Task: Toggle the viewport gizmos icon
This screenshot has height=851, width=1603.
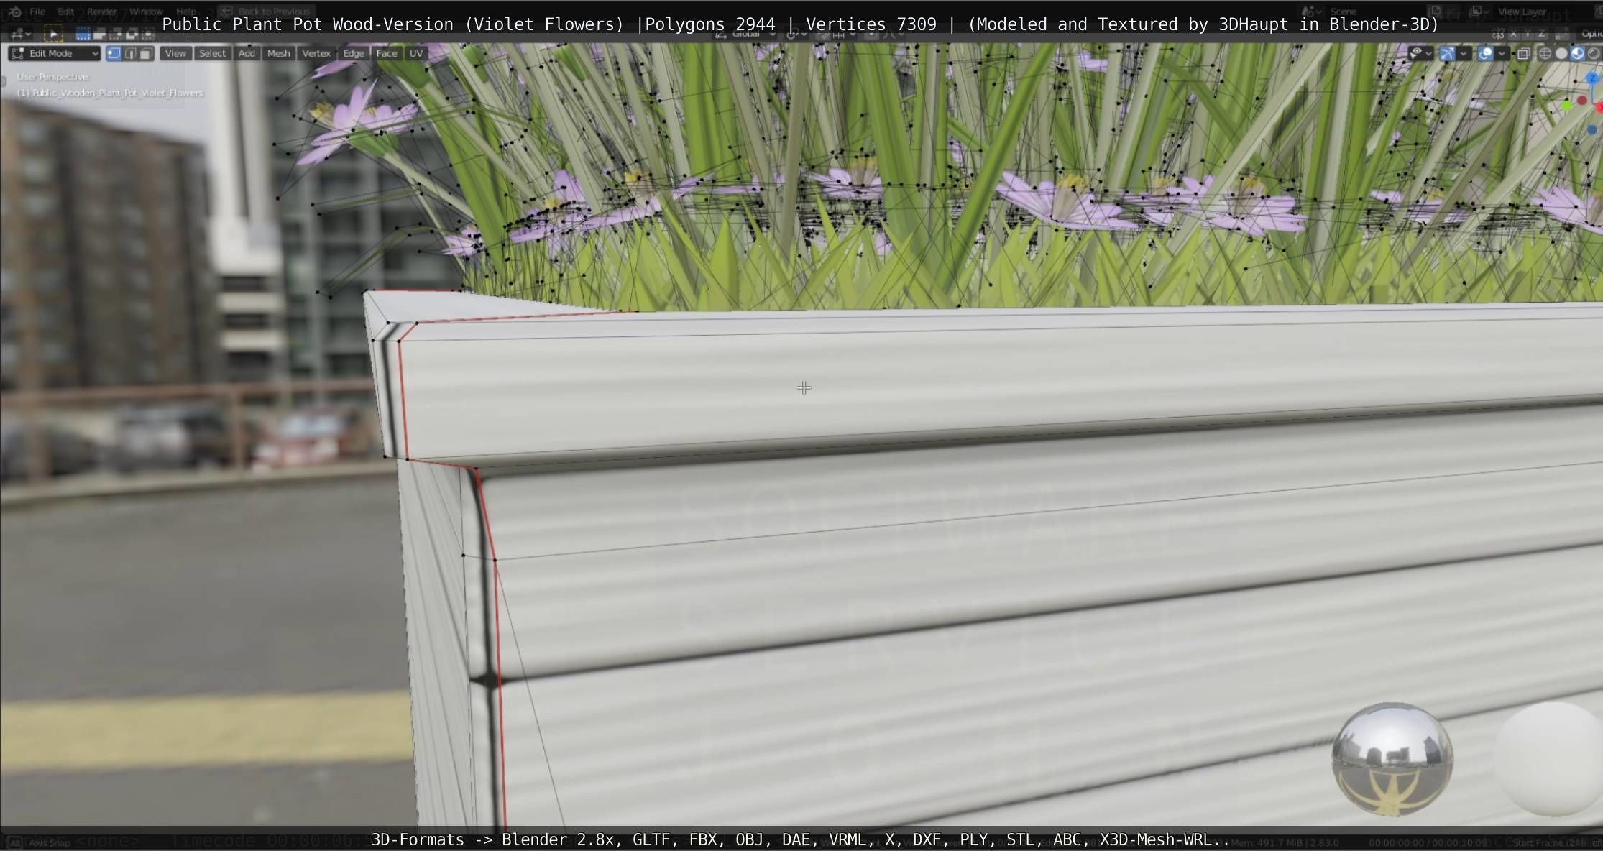Action: 1447,53
